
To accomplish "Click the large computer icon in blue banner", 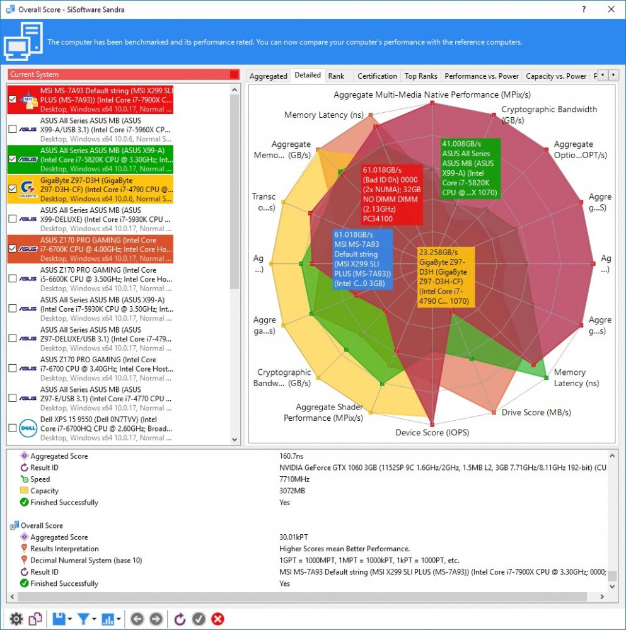I will [x=23, y=41].
